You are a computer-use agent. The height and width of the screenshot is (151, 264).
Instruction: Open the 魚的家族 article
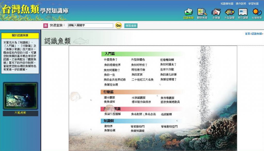[137, 75]
